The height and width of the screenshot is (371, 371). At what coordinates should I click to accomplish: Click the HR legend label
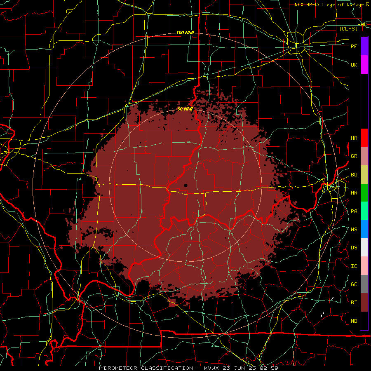coord(354,193)
